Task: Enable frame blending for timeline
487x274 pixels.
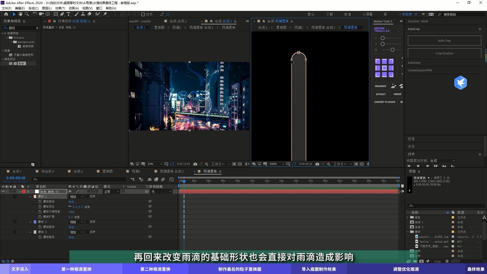Action: pos(156,179)
